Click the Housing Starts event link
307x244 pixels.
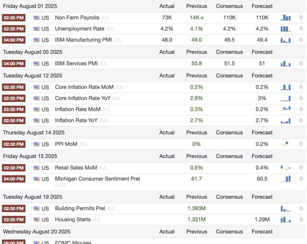click(x=73, y=220)
